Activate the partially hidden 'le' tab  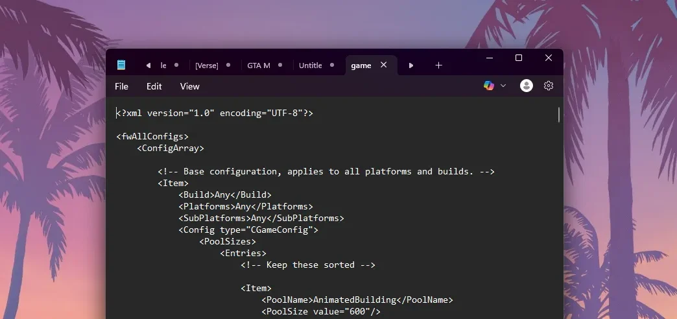pyautogui.click(x=164, y=65)
